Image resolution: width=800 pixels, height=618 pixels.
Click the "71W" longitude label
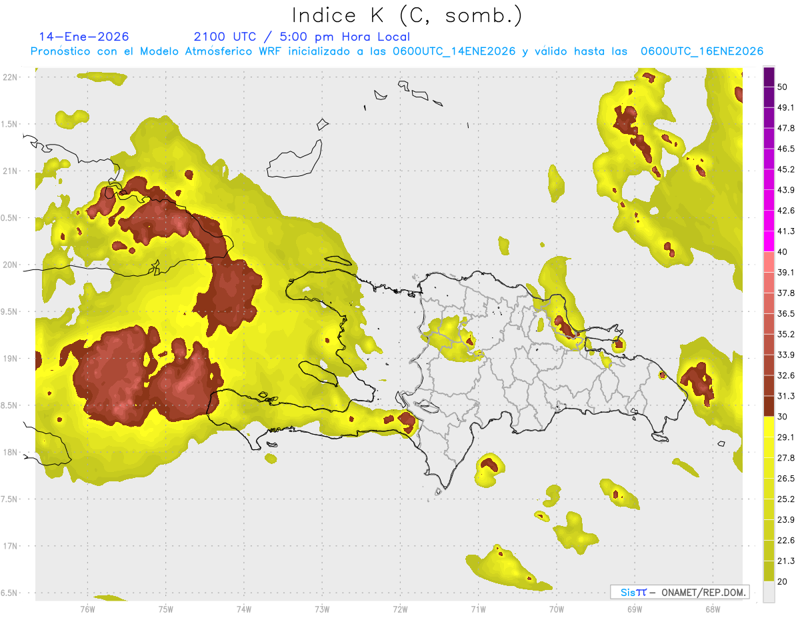478,609
